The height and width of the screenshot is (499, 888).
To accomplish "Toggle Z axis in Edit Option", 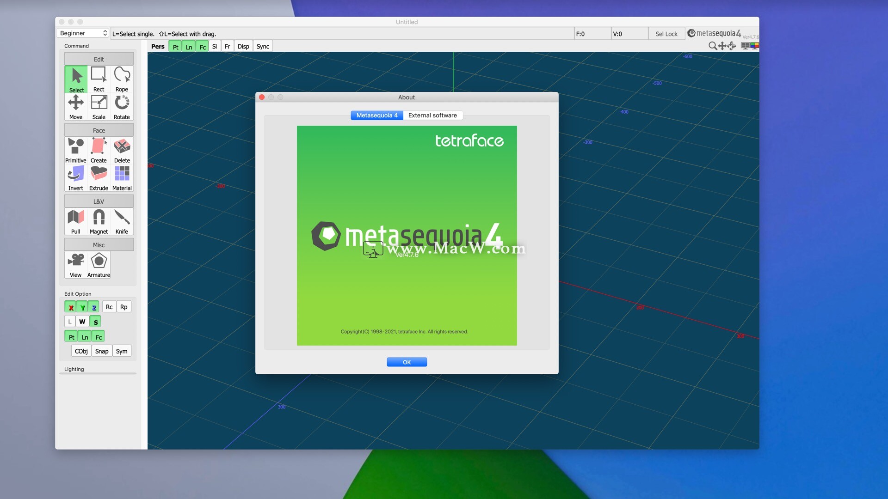I will point(94,307).
